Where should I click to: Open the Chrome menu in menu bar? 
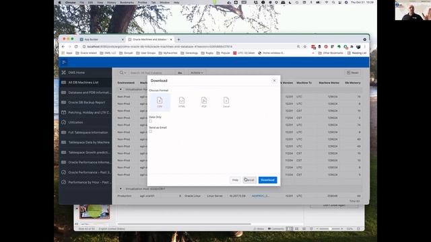point(70,2)
